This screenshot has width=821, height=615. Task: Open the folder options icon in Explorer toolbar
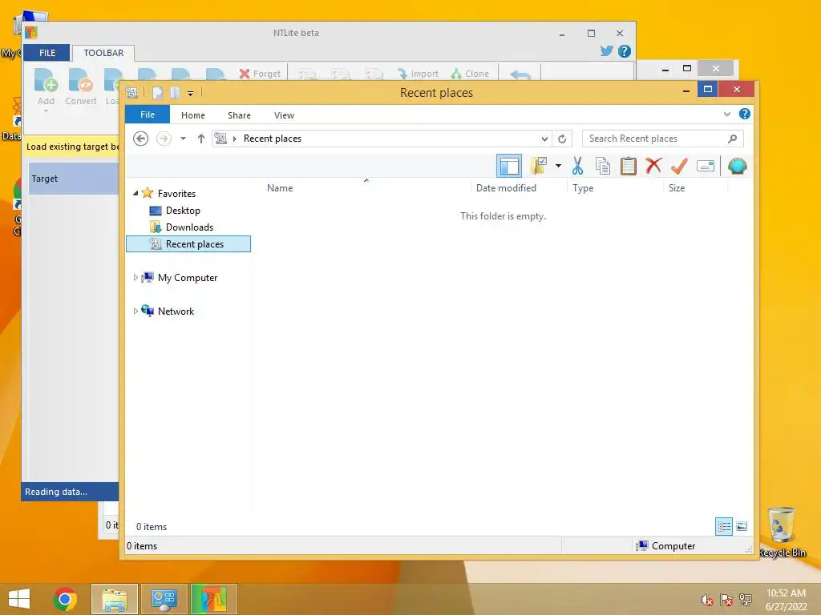point(539,166)
